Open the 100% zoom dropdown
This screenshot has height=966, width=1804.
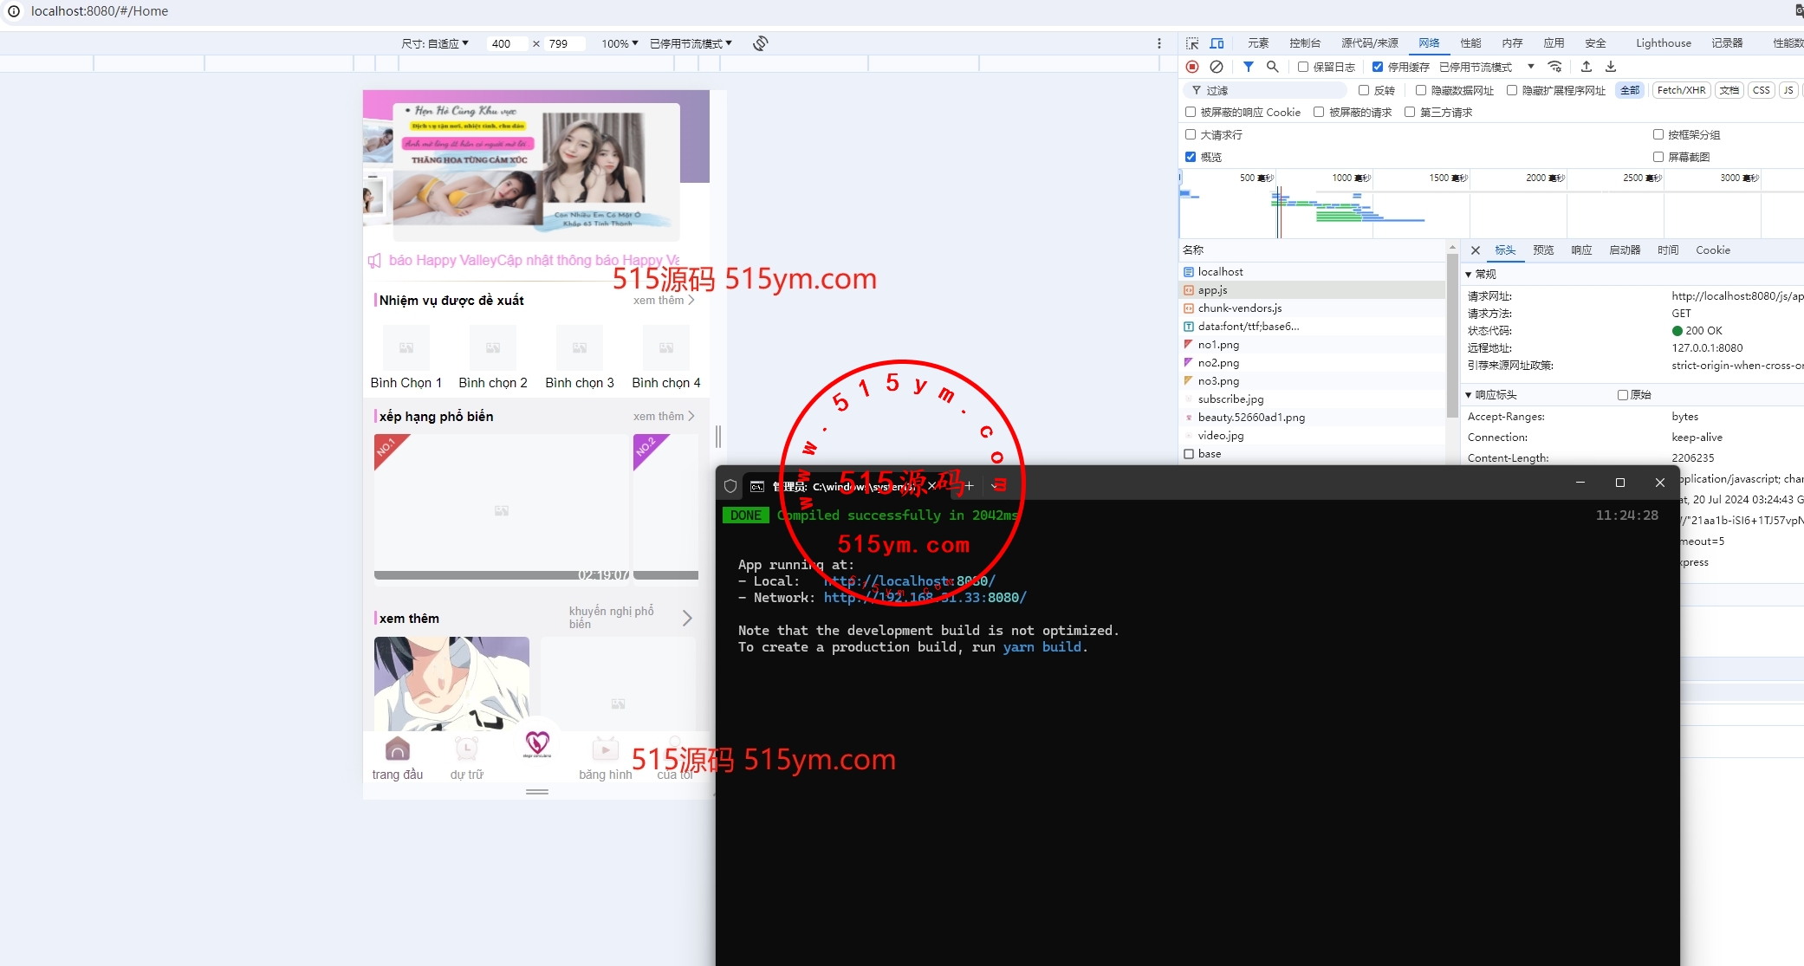click(620, 43)
